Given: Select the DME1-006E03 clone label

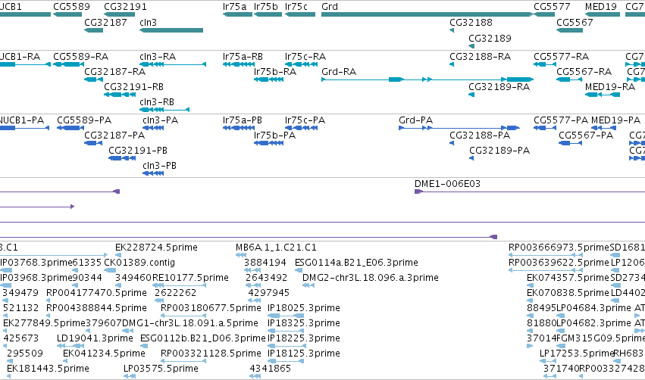Looking at the screenshot, I should point(447,184).
